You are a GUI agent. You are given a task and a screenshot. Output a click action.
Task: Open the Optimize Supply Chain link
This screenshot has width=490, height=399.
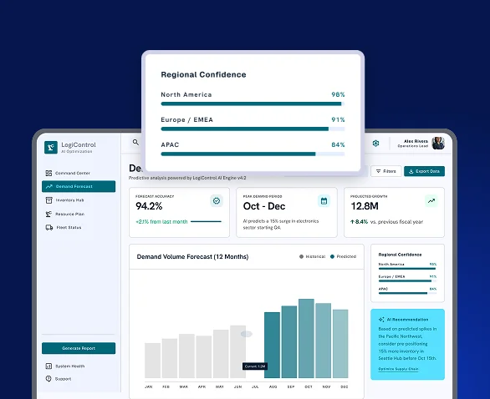point(398,369)
